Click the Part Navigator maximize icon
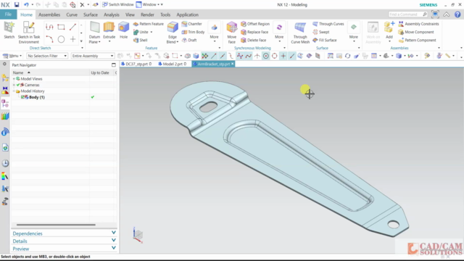This screenshot has height=261, width=464. (x=114, y=65)
